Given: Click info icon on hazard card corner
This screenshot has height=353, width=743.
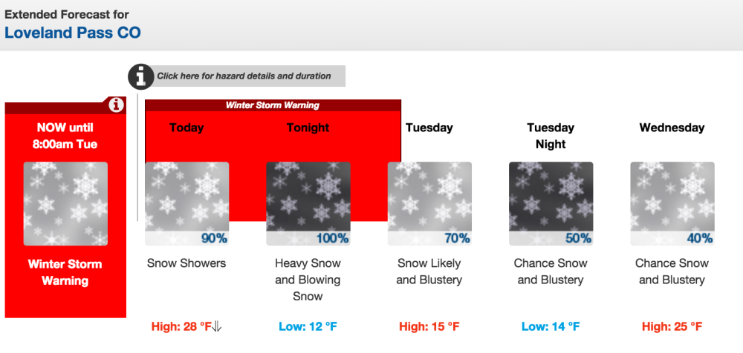Looking at the screenshot, I should tap(116, 105).
